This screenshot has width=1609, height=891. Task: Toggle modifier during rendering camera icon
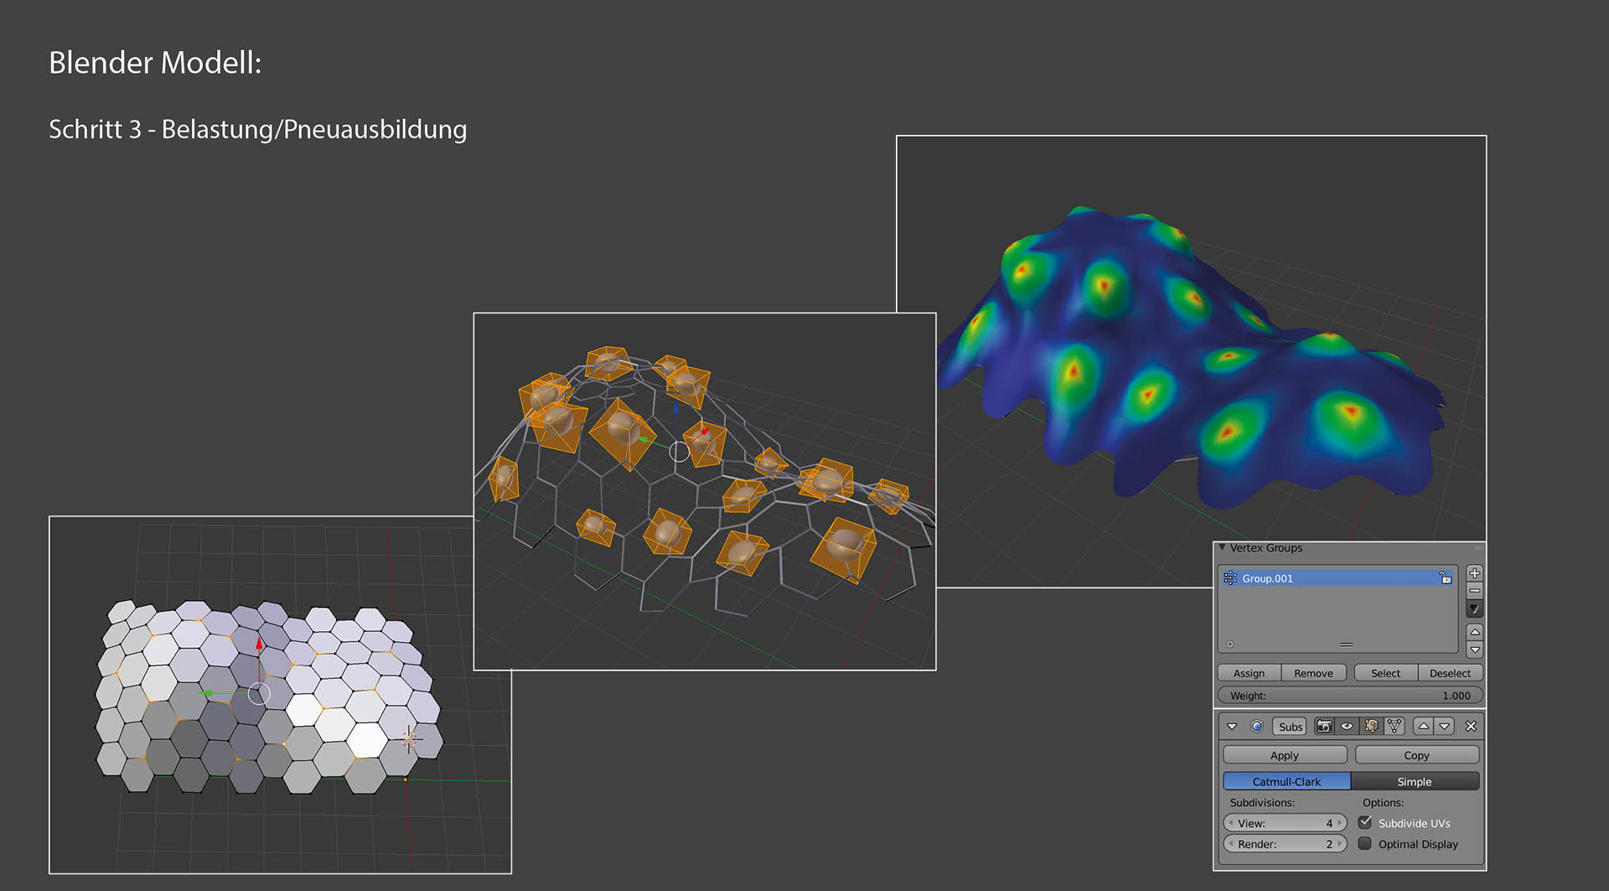point(1324,727)
